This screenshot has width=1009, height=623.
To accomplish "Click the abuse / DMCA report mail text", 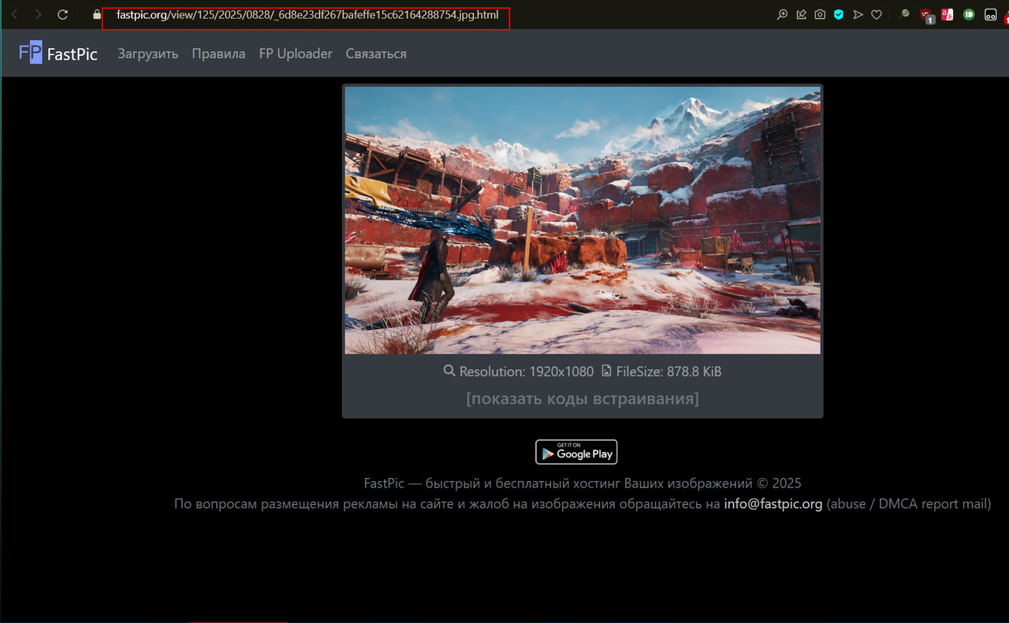I will coord(909,504).
